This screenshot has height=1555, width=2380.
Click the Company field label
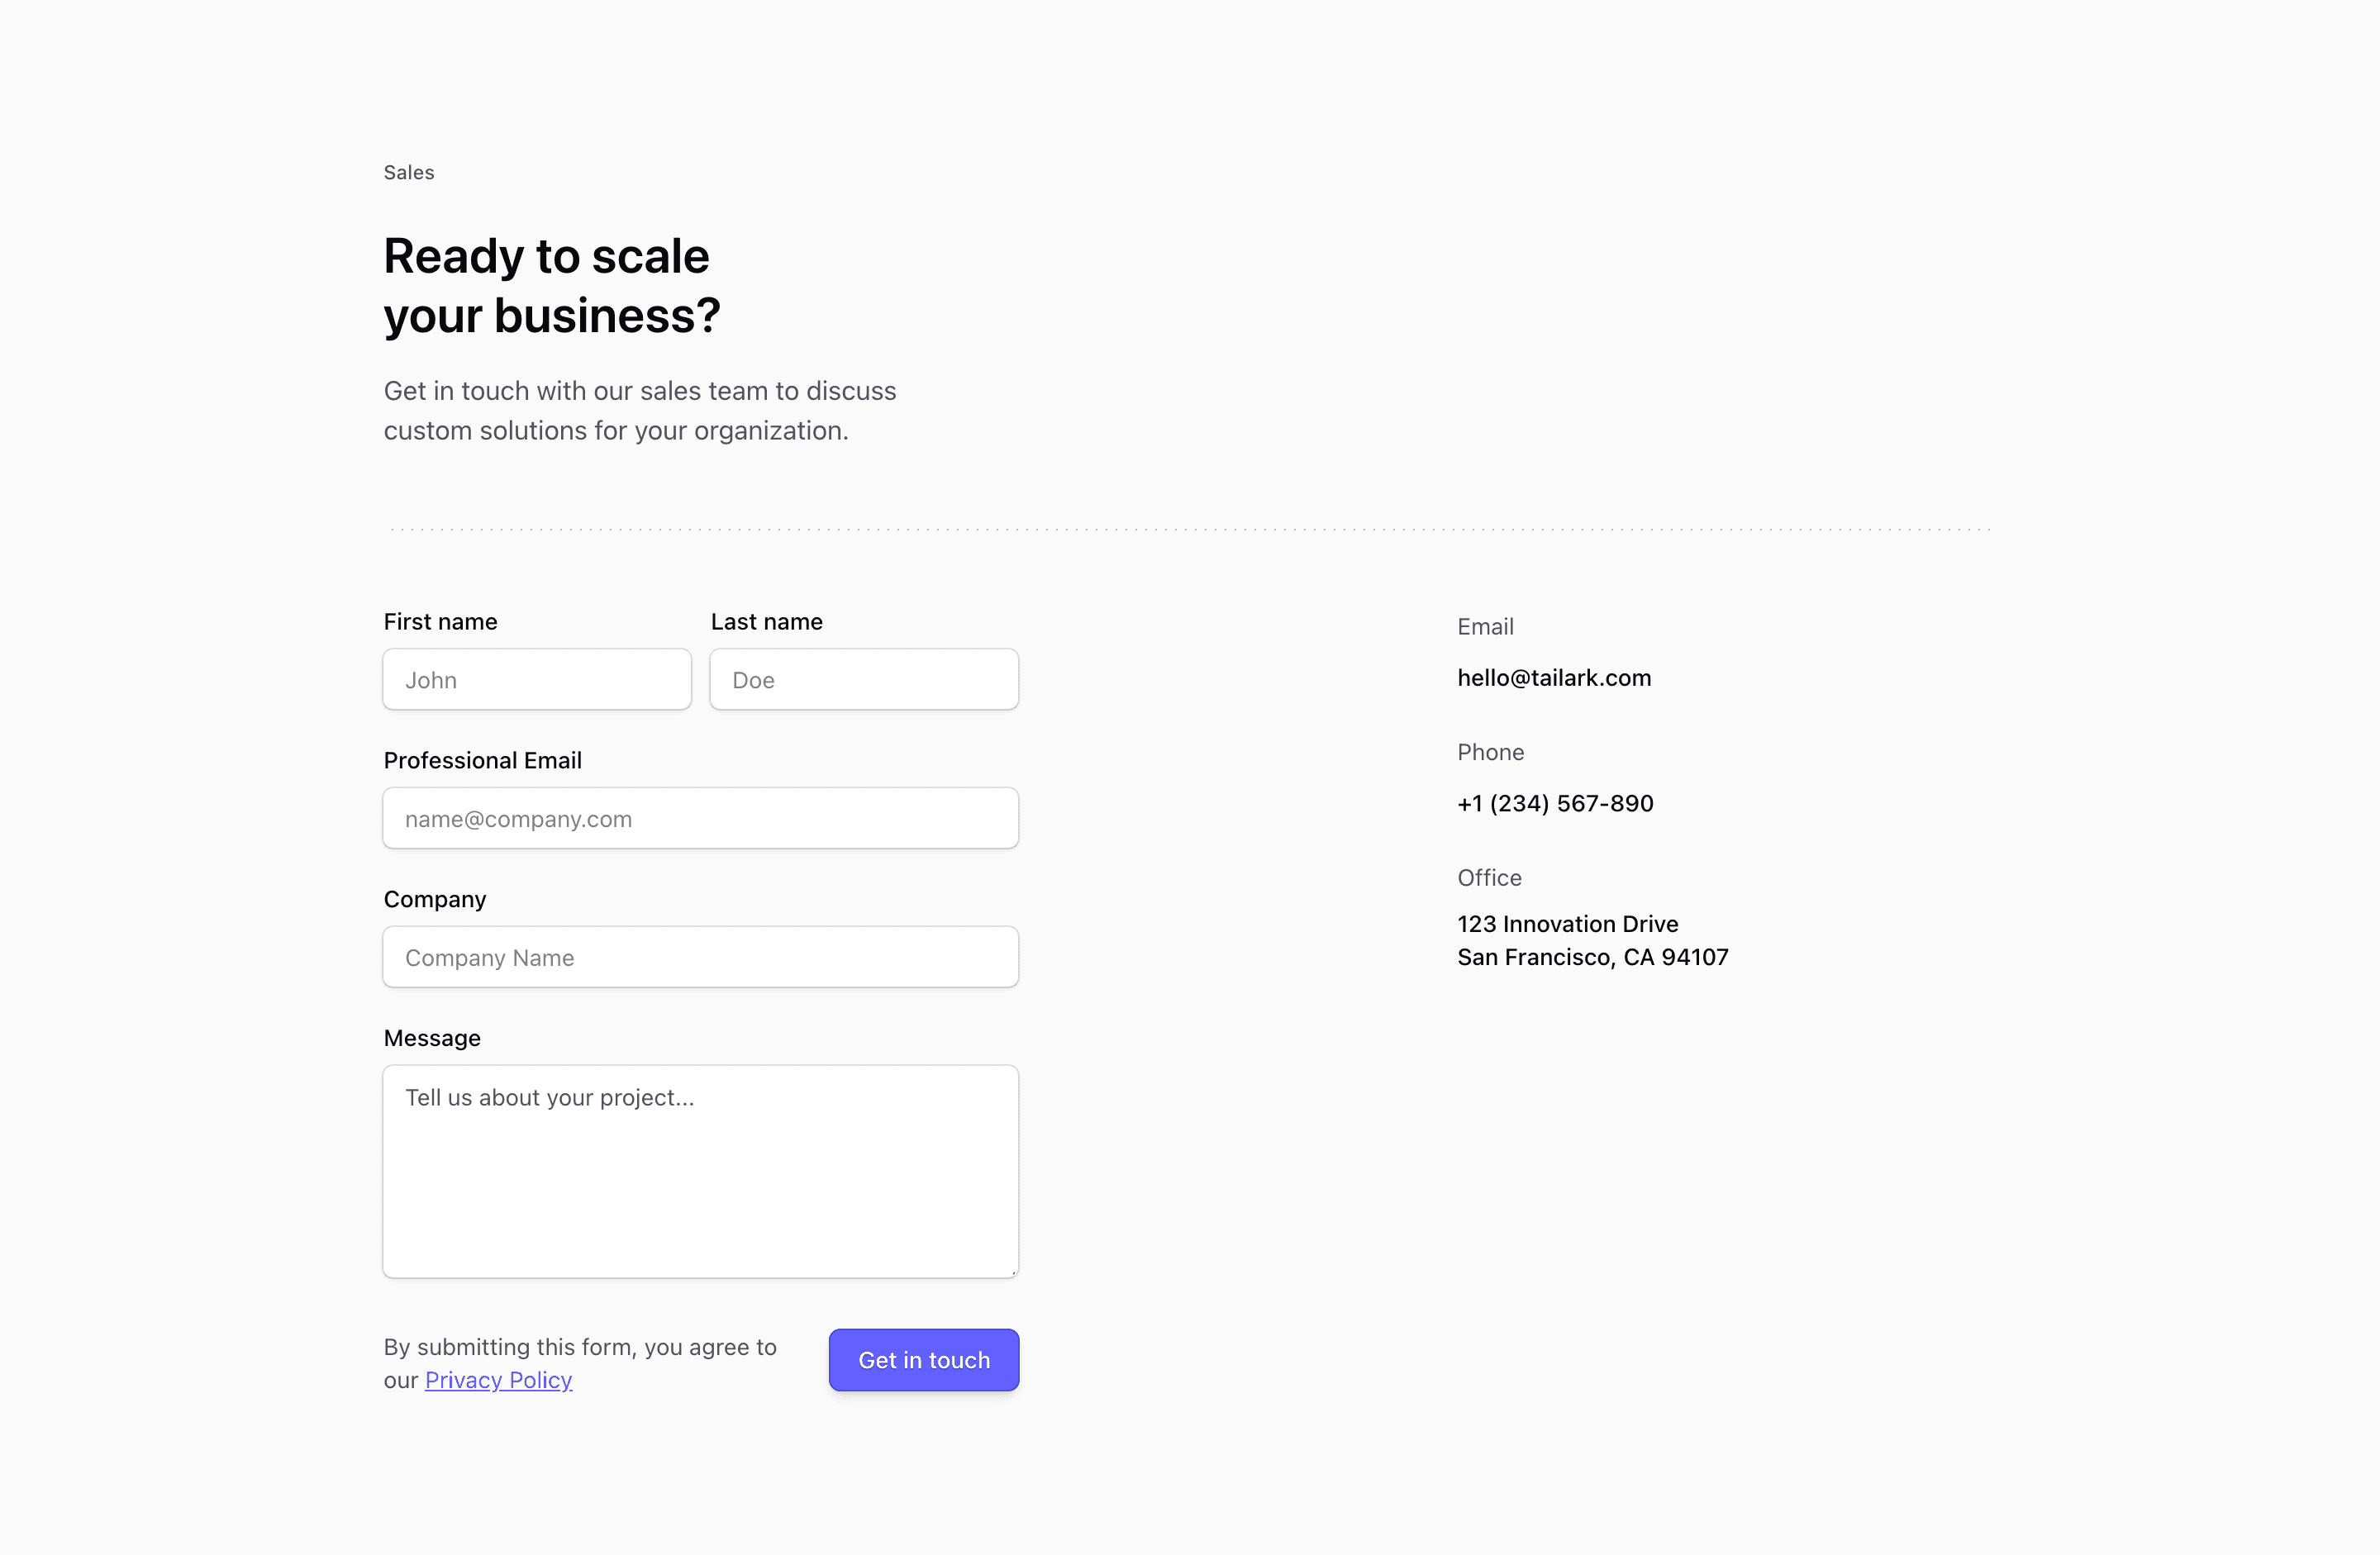pos(435,899)
